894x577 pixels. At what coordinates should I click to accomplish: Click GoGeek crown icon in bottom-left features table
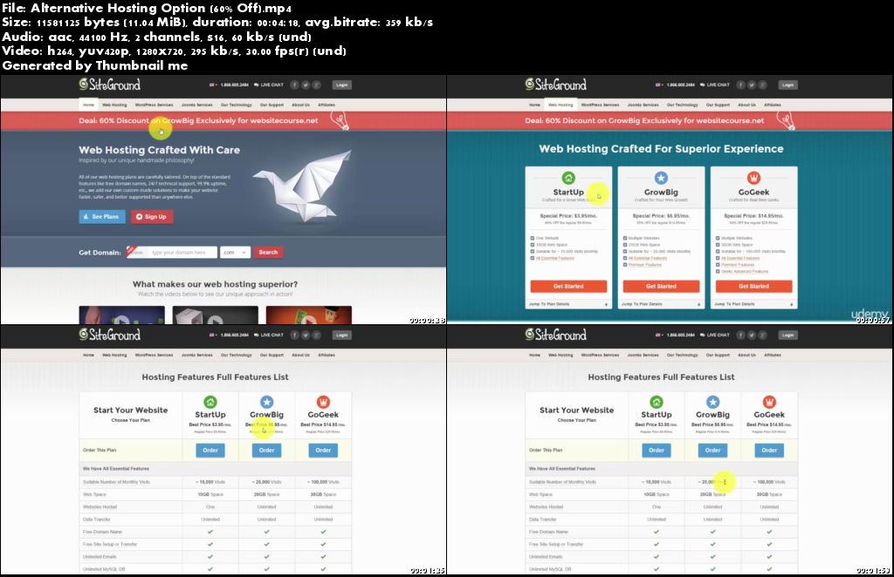tap(323, 402)
